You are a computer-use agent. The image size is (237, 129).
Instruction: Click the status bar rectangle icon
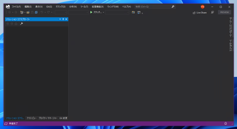coord(6,124)
